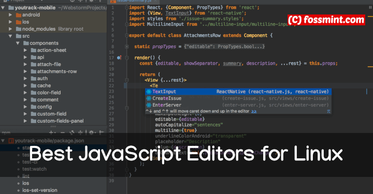Collapse the src folder arrow

pyautogui.click(x=10, y=36)
